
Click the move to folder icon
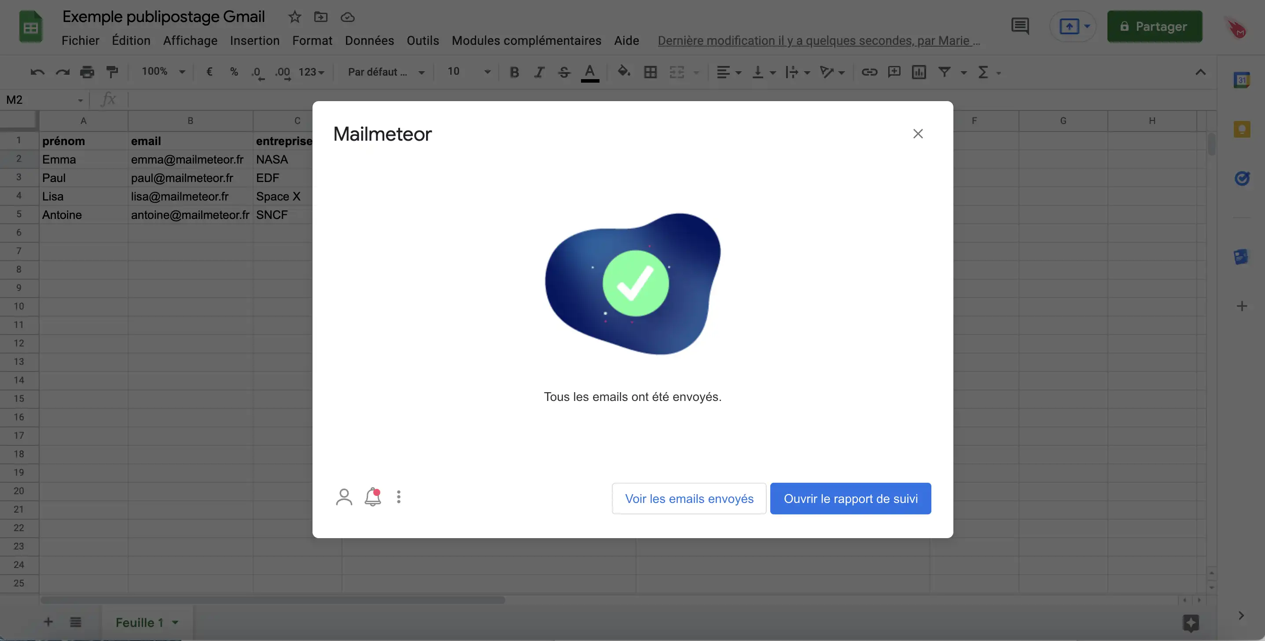(321, 17)
